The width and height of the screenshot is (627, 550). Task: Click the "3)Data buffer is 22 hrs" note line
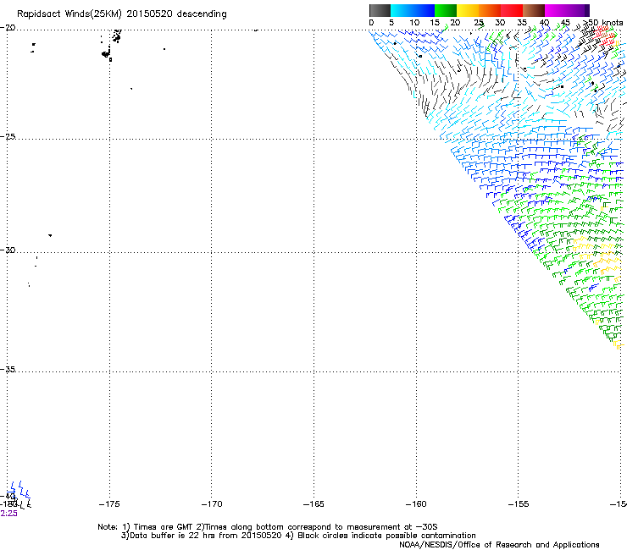pyautogui.click(x=298, y=536)
